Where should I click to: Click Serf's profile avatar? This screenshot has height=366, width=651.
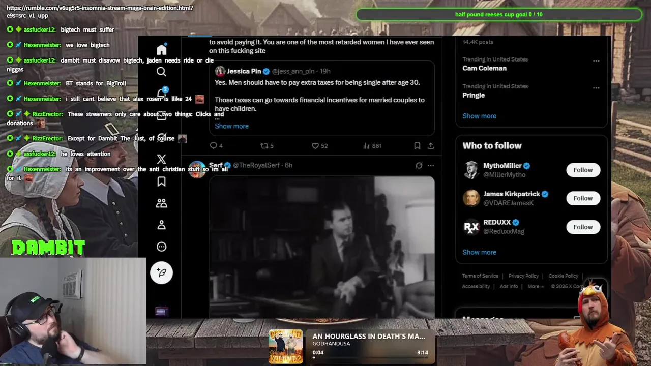197,170
